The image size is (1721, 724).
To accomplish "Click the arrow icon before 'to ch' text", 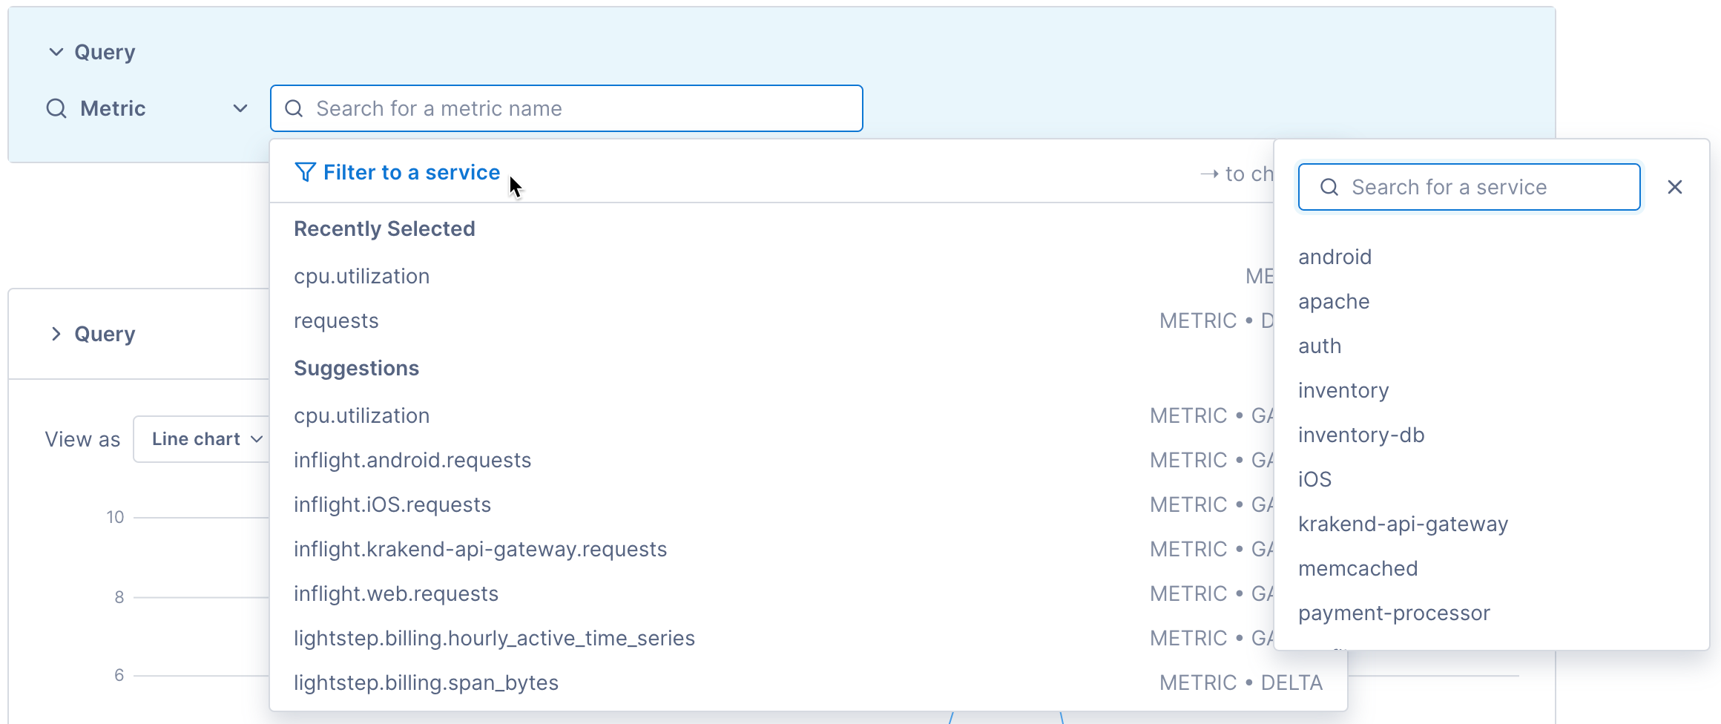I will [1210, 174].
